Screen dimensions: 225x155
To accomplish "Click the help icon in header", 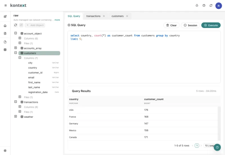I will (x=204, y=5).
